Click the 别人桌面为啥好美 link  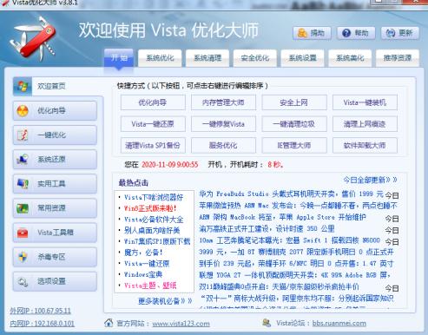[152, 231]
